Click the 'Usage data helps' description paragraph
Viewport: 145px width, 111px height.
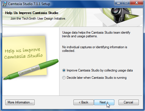click(96, 34)
